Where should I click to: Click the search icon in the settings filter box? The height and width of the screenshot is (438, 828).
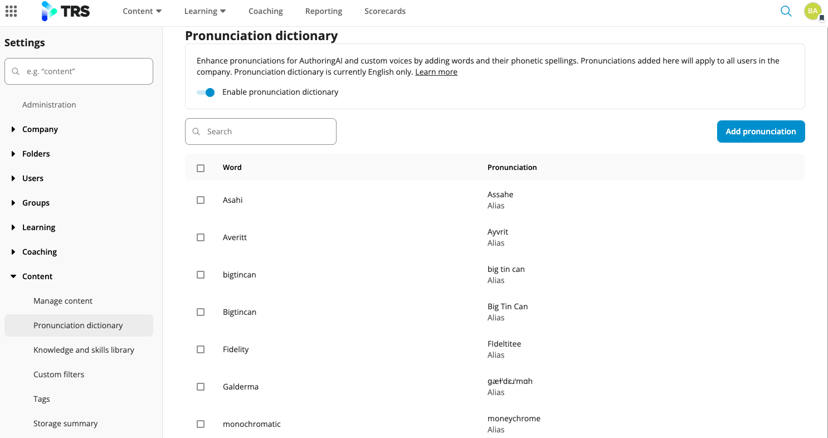16,71
